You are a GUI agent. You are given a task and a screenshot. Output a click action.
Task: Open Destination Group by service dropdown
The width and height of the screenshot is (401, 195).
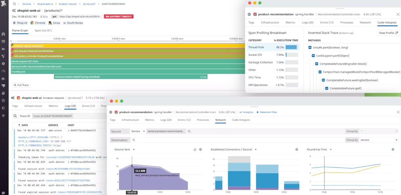pyautogui.click(x=379, y=140)
